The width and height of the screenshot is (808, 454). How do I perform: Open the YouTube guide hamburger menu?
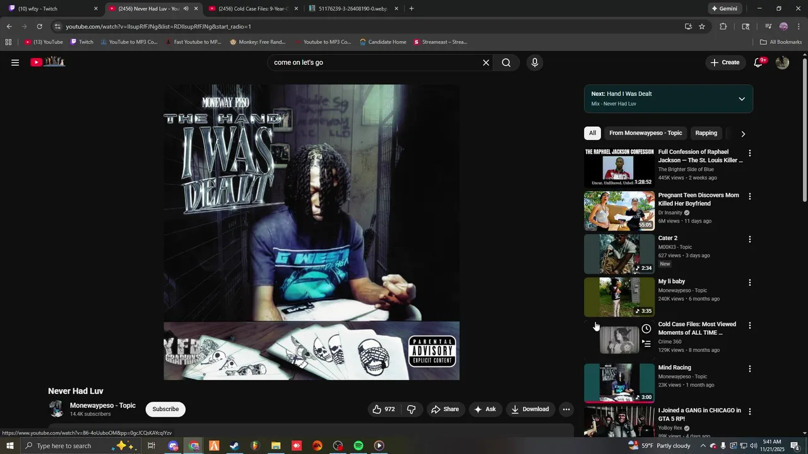15,62
